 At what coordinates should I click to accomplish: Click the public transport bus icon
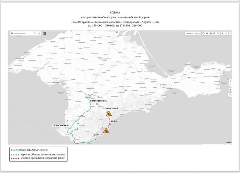pyautogui.click(x=214, y=33)
